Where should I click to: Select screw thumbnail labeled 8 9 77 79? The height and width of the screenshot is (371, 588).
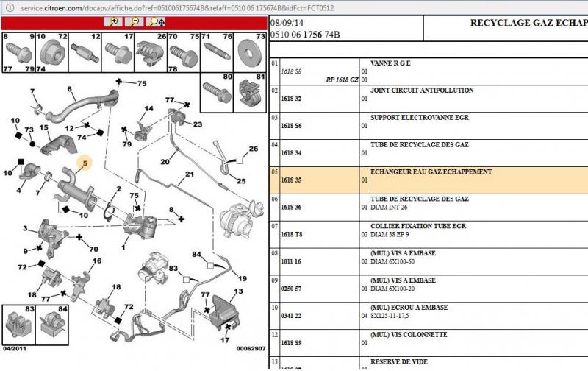[x=19, y=52]
